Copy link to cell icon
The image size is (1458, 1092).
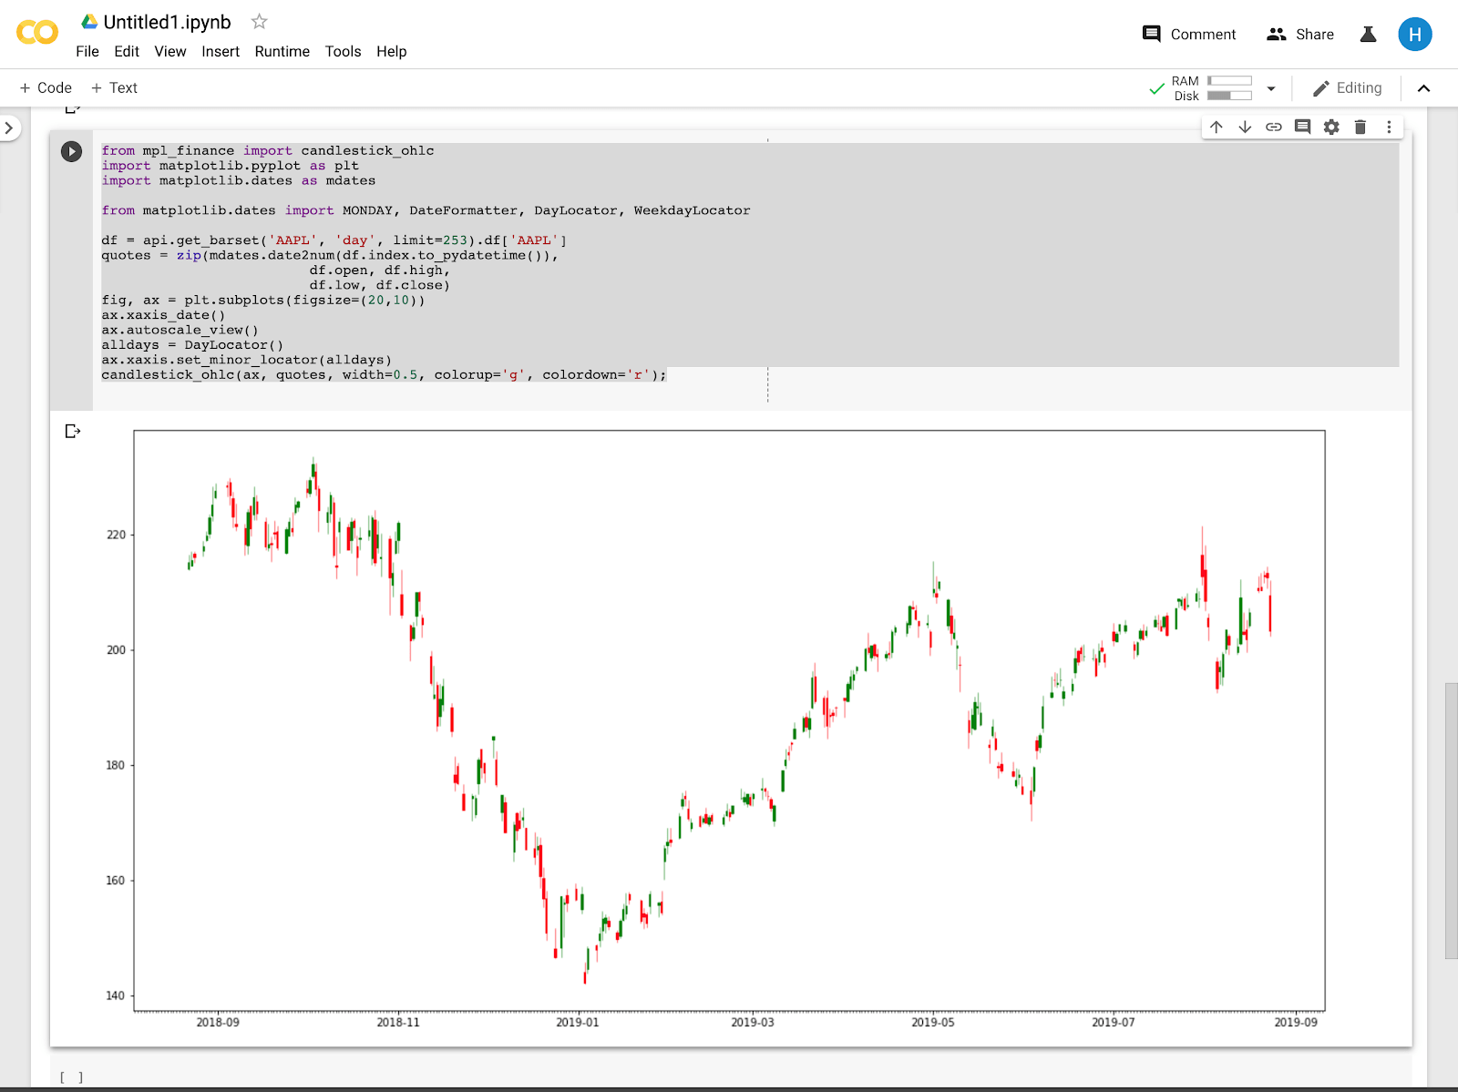[1274, 127]
